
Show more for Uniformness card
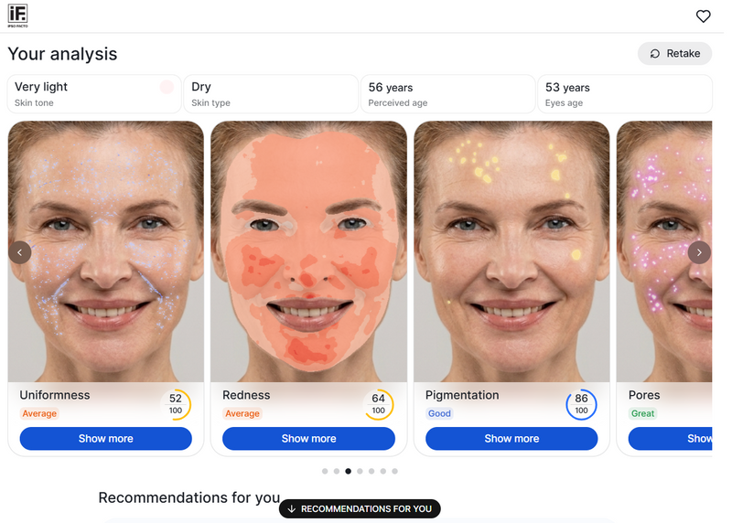point(105,439)
